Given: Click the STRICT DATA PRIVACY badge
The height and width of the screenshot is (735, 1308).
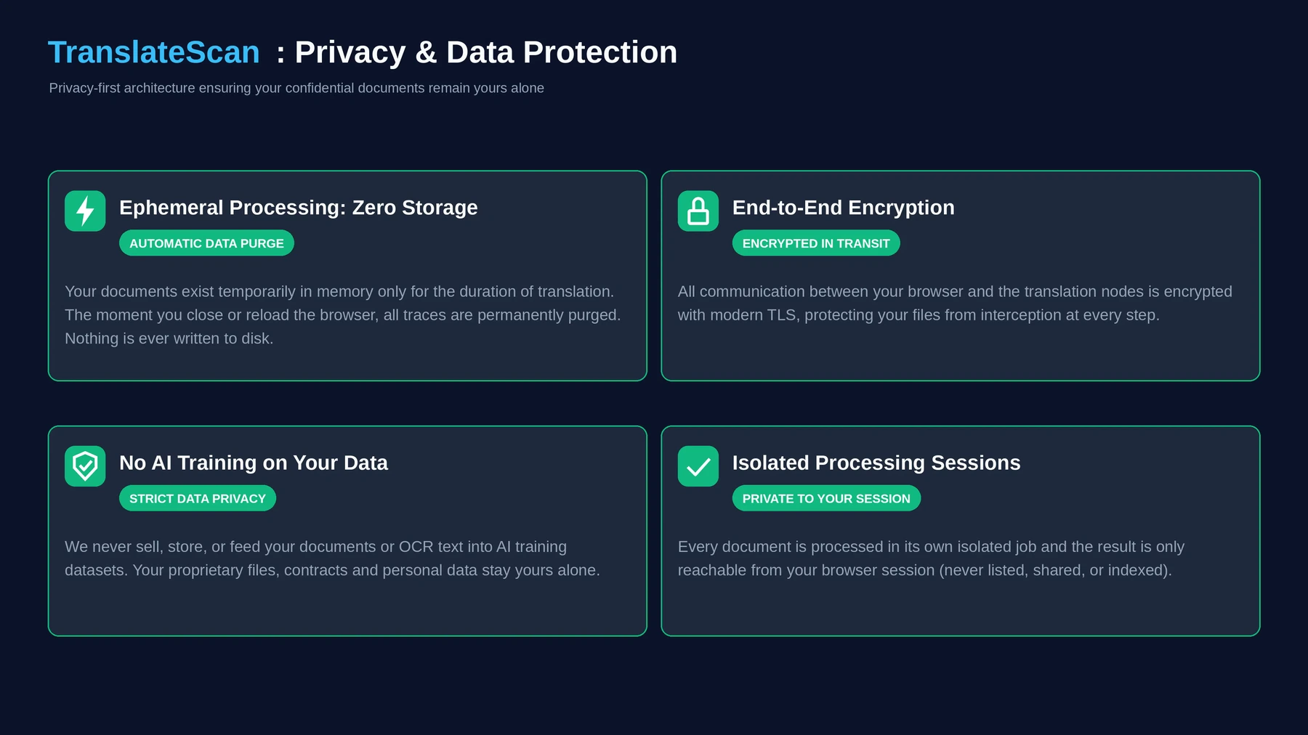Looking at the screenshot, I should click(198, 498).
